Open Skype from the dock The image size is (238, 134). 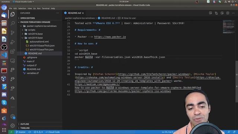pyautogui.click(x=4, y=103)
